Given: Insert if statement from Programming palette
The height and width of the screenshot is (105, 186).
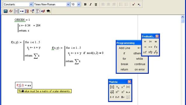Looking at the screenshot, I should 124,53.
